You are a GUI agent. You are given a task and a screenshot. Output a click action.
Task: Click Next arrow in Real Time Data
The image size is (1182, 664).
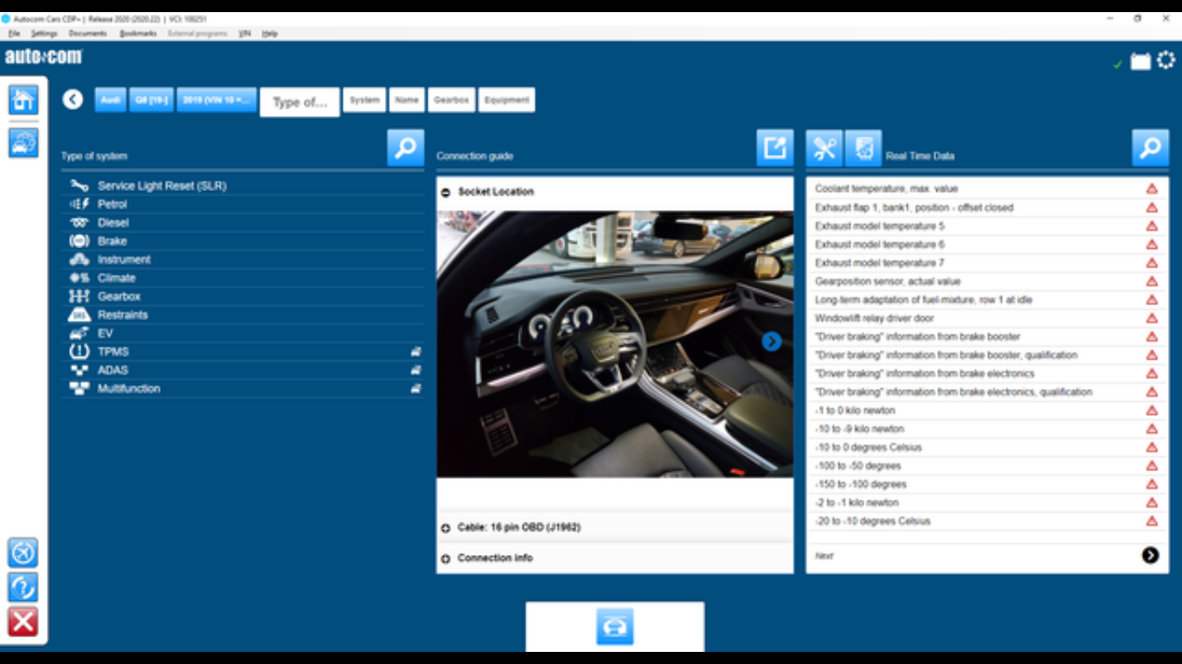[x=1150, y=555]
